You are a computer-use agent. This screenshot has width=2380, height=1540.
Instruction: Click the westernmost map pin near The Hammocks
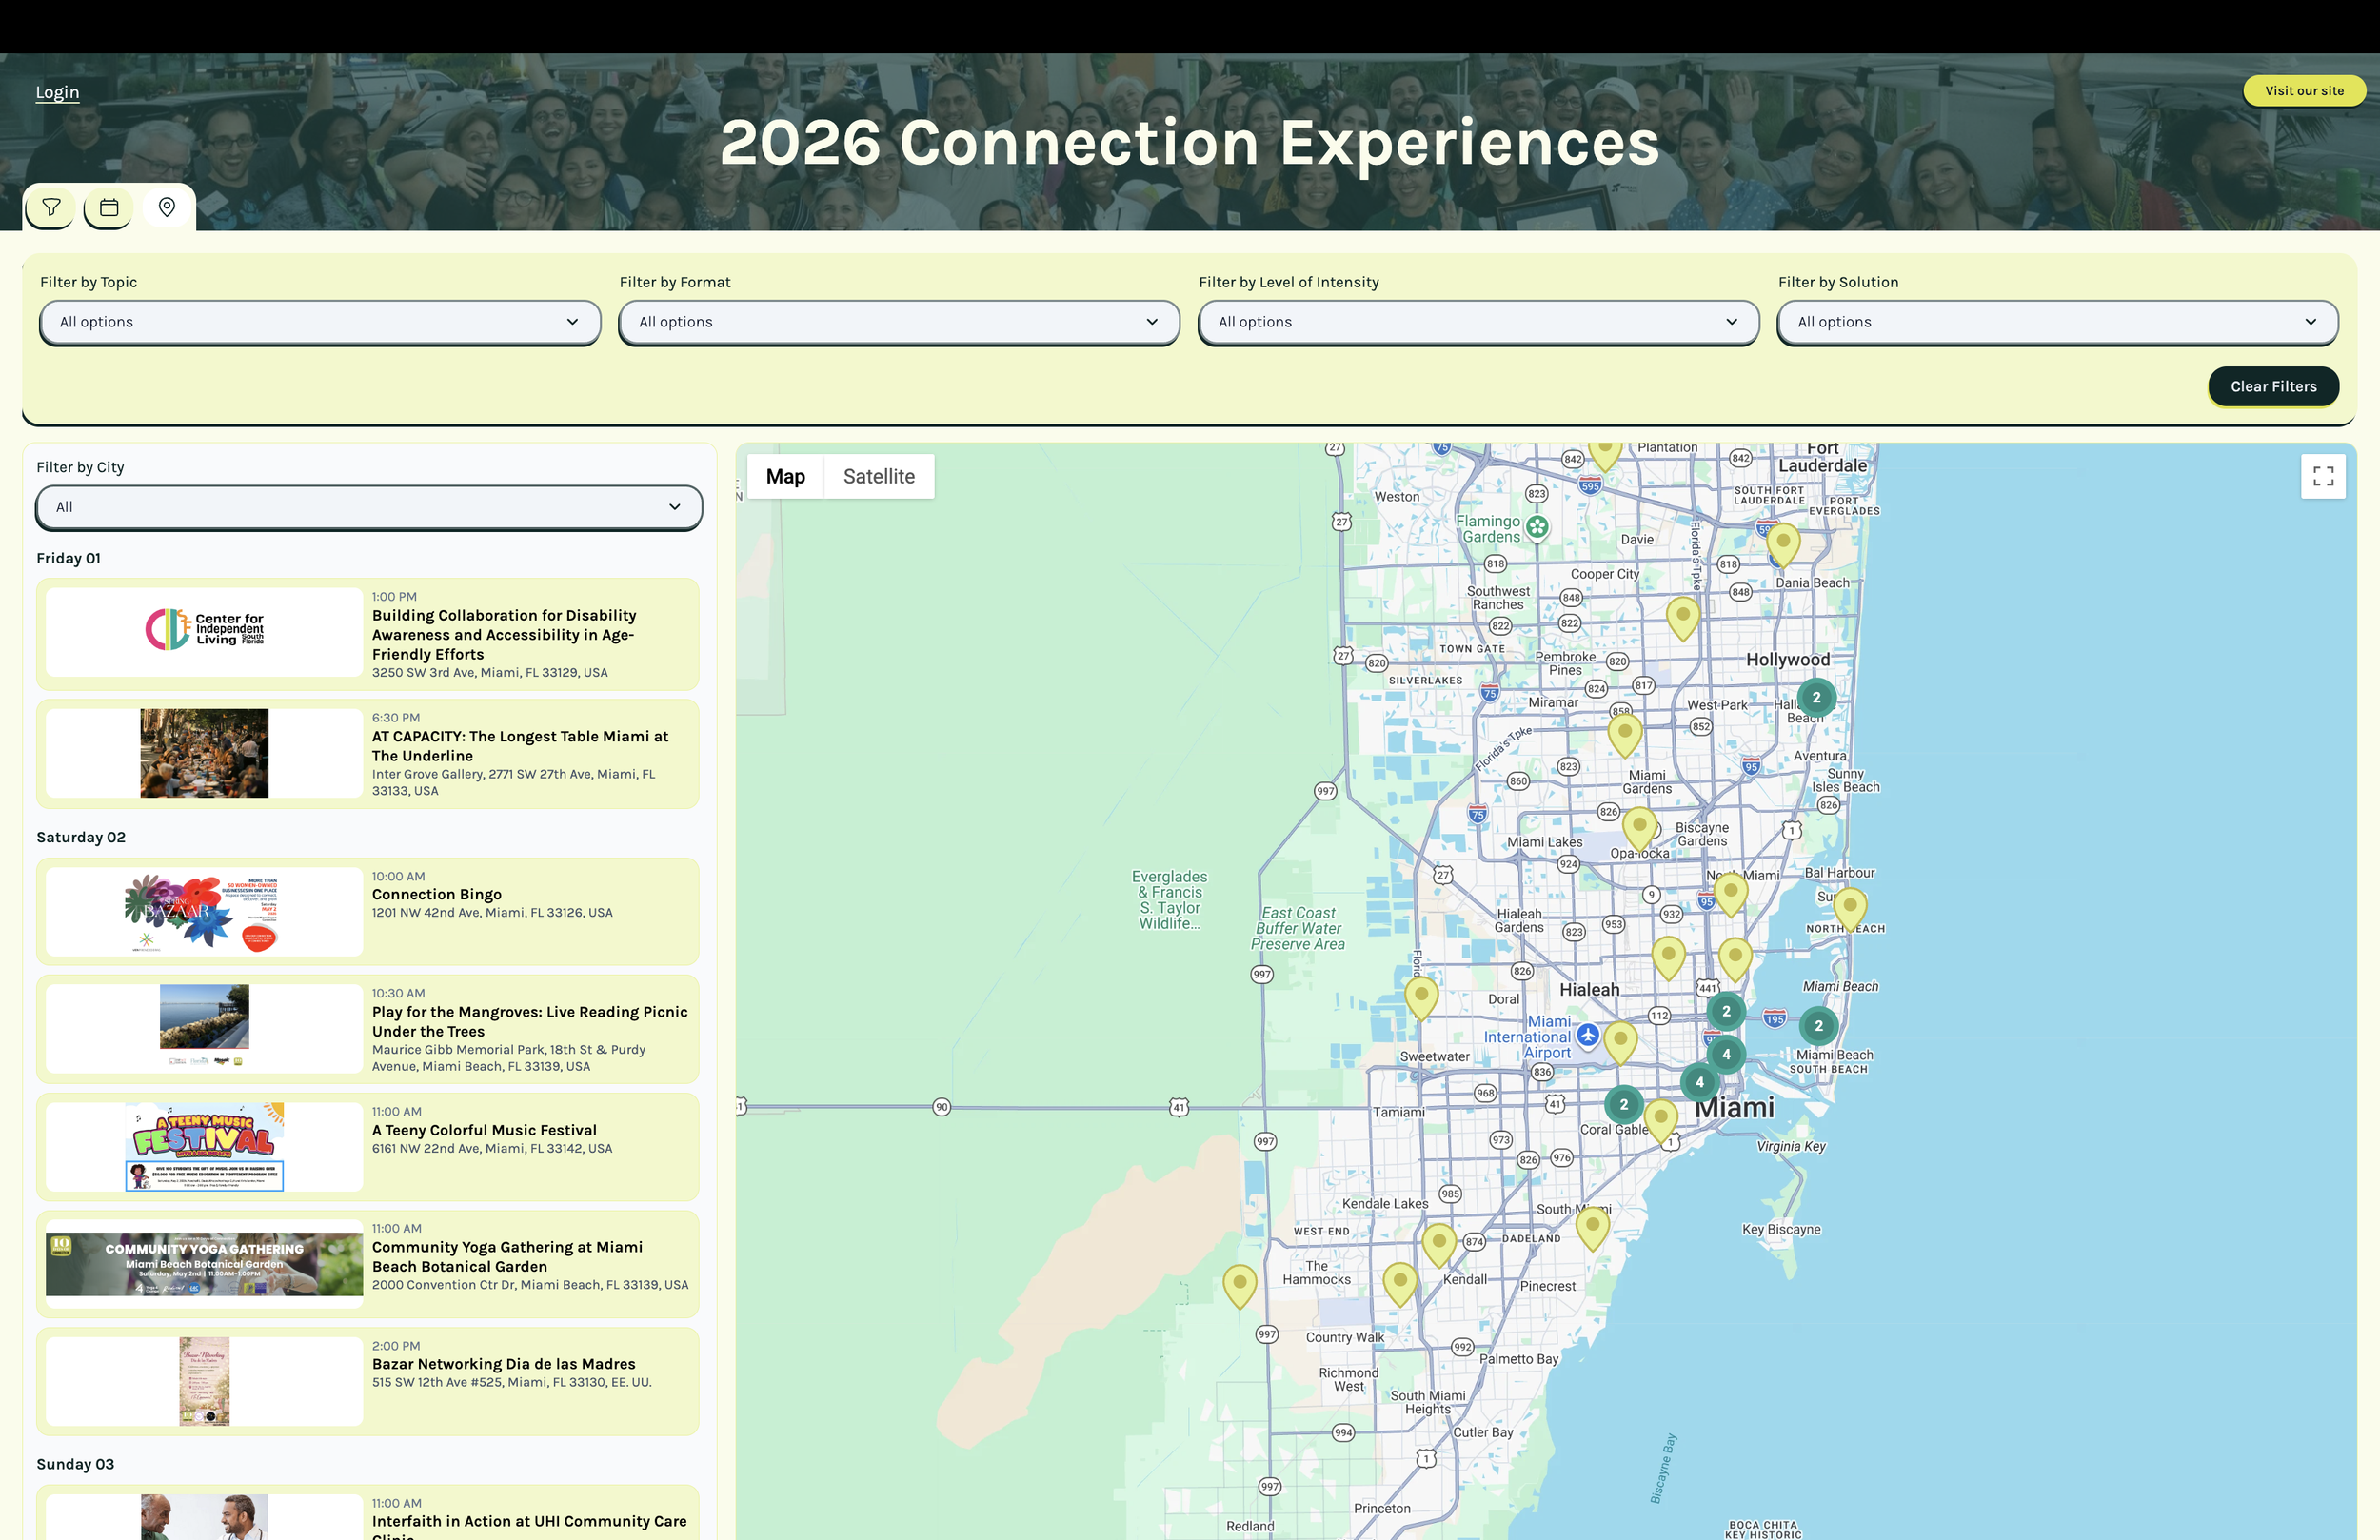point(1240,1288)
